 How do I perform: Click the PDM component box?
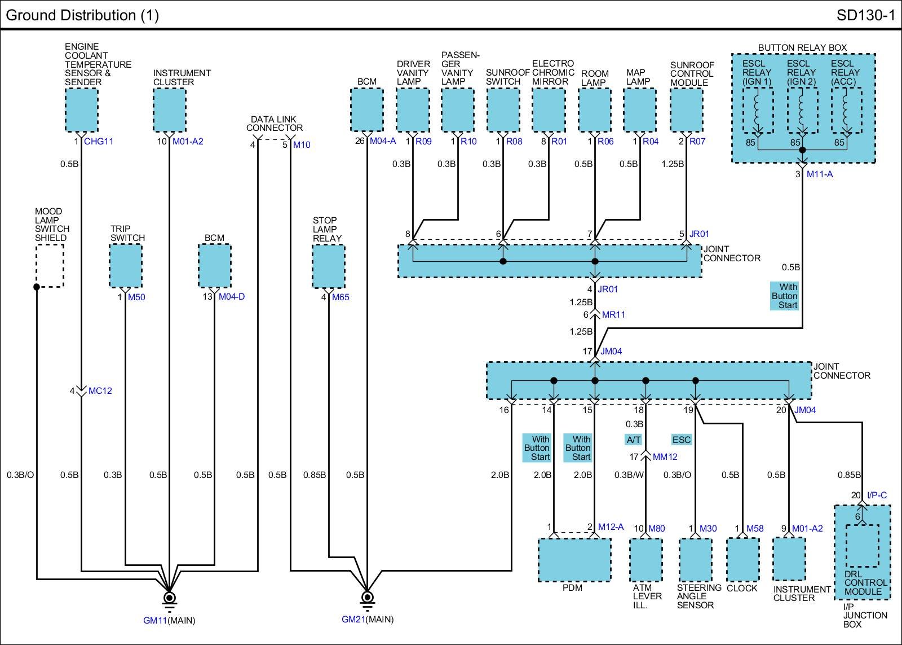click(x=574, y=560)
